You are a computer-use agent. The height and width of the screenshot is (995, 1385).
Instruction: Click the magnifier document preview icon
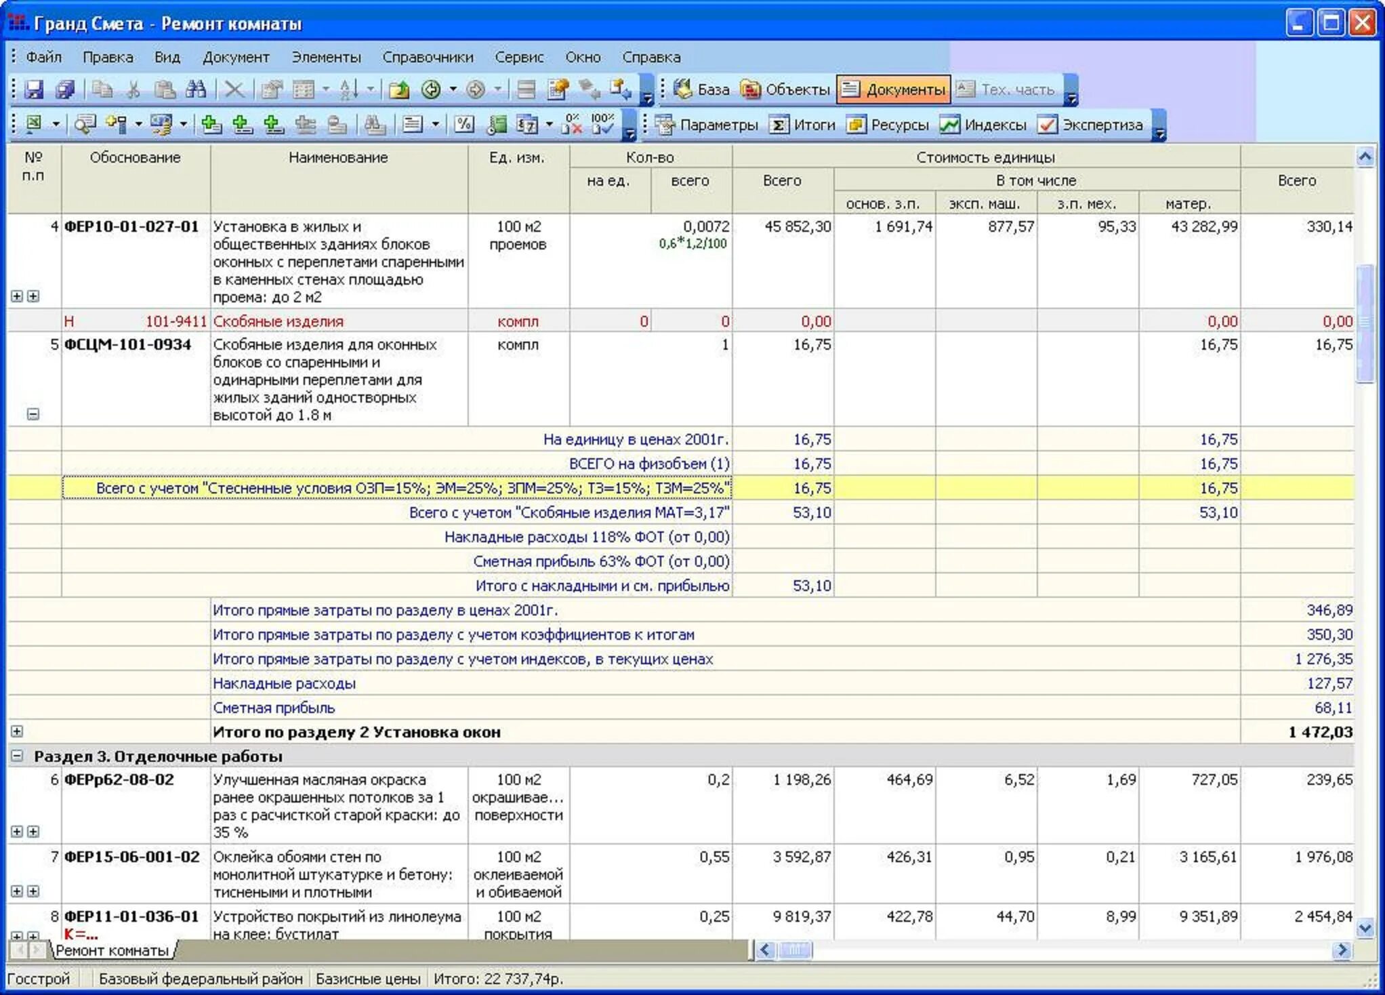point(85,124)
